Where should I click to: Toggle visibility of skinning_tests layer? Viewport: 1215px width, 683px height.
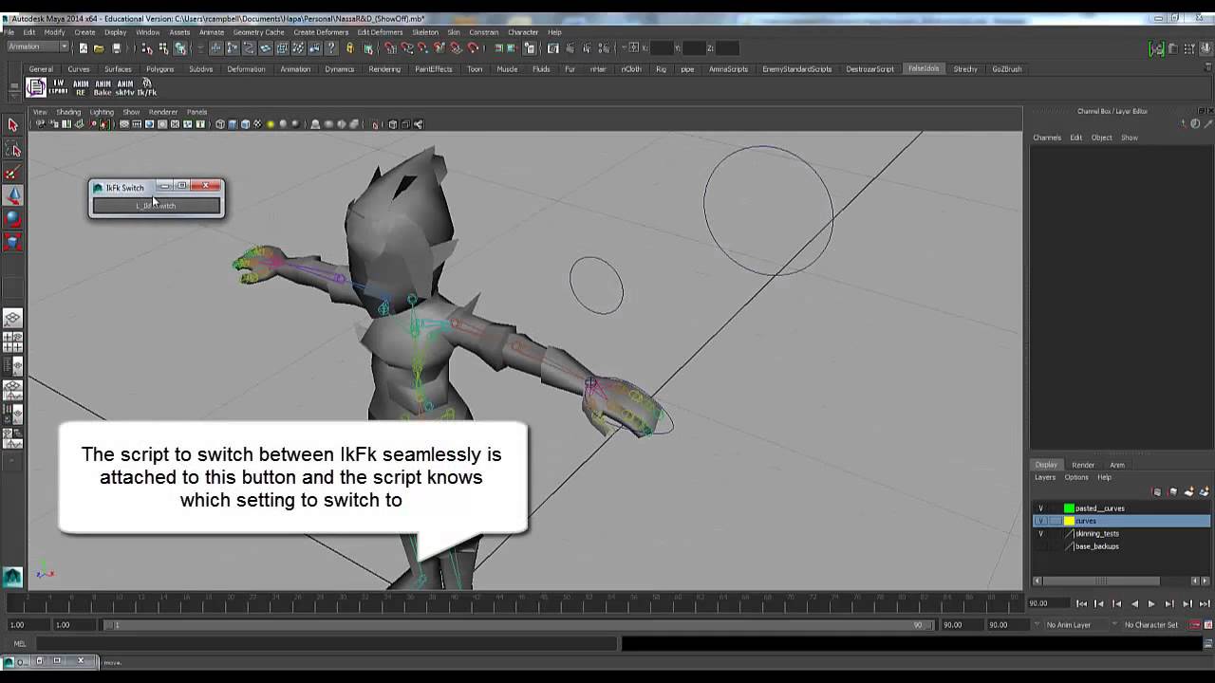(x=1040, y=533)
